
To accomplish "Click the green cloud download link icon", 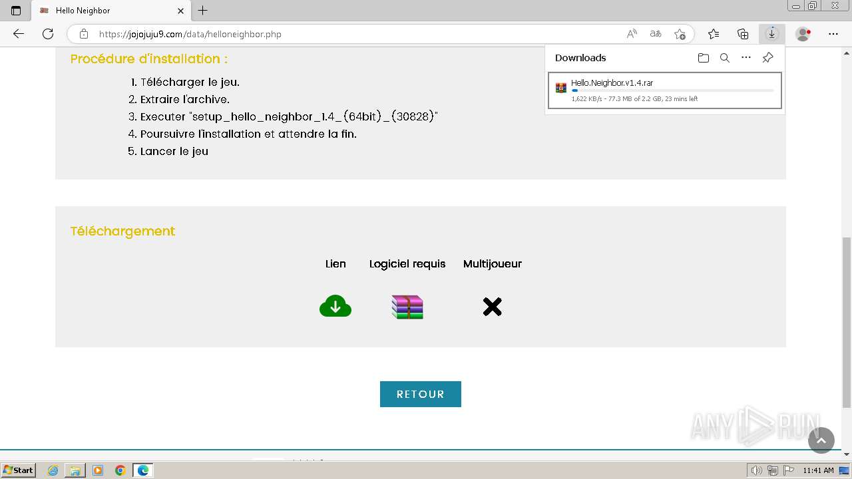I will (x=335, y=306).
